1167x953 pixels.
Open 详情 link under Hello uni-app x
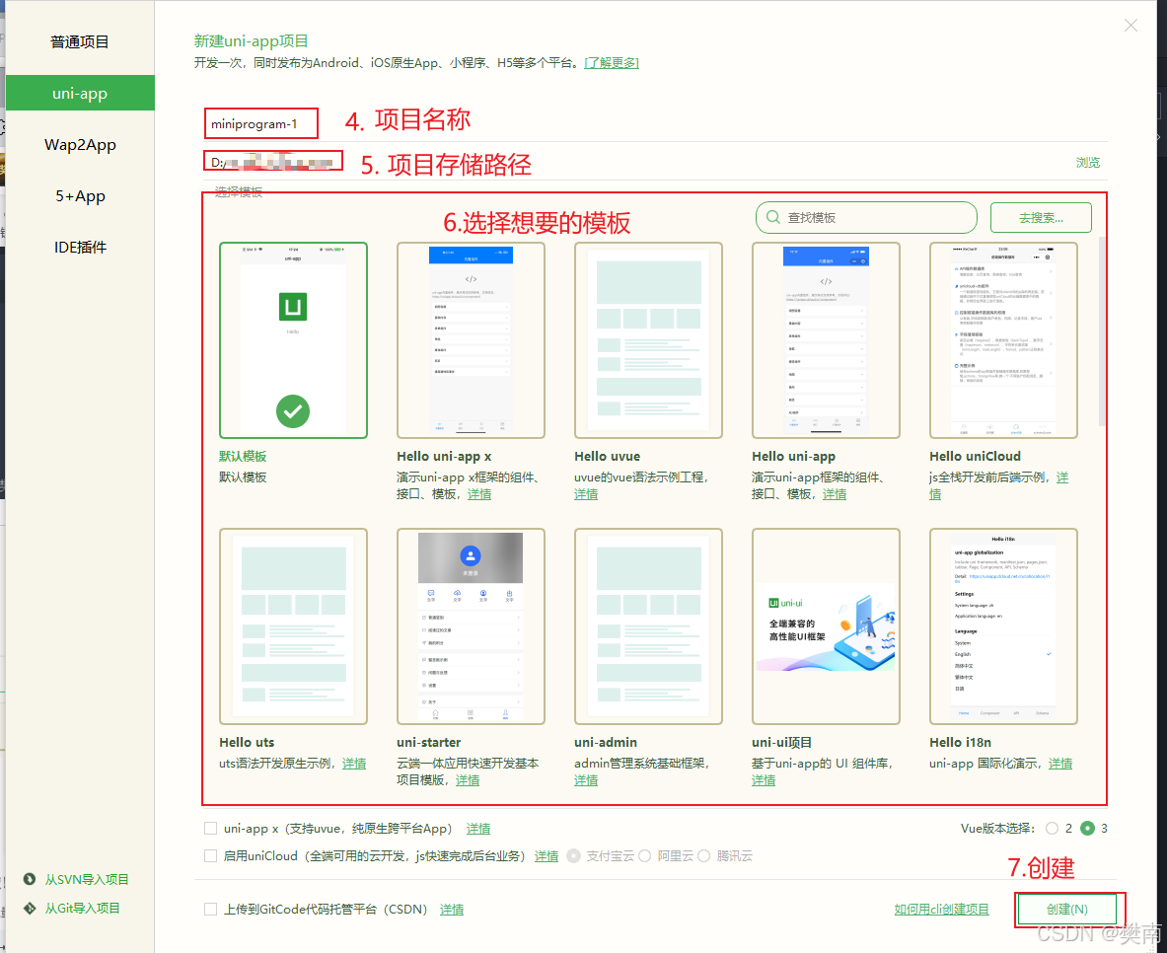tap(479, 494)
